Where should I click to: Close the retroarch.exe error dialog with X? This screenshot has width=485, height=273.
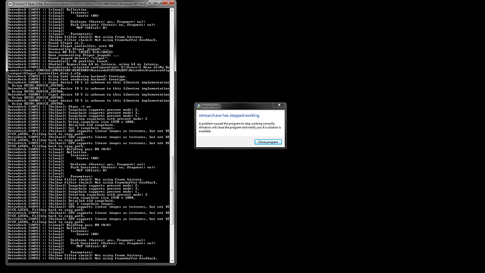279,106
